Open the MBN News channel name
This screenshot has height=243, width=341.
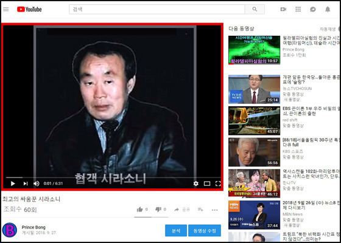click(x=292, y=214)
